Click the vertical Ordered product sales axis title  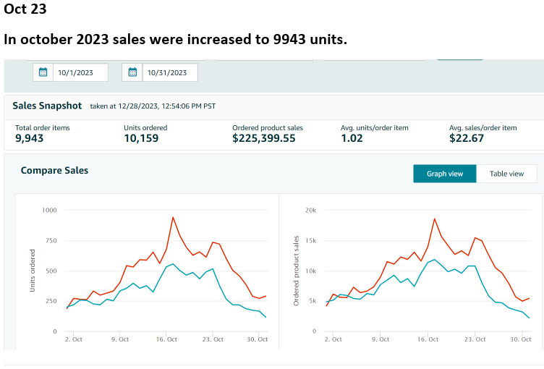click(x=297, y=271)
